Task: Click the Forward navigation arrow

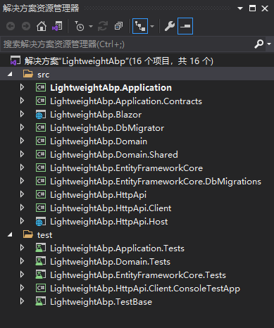Action: (x=26, y=26)
